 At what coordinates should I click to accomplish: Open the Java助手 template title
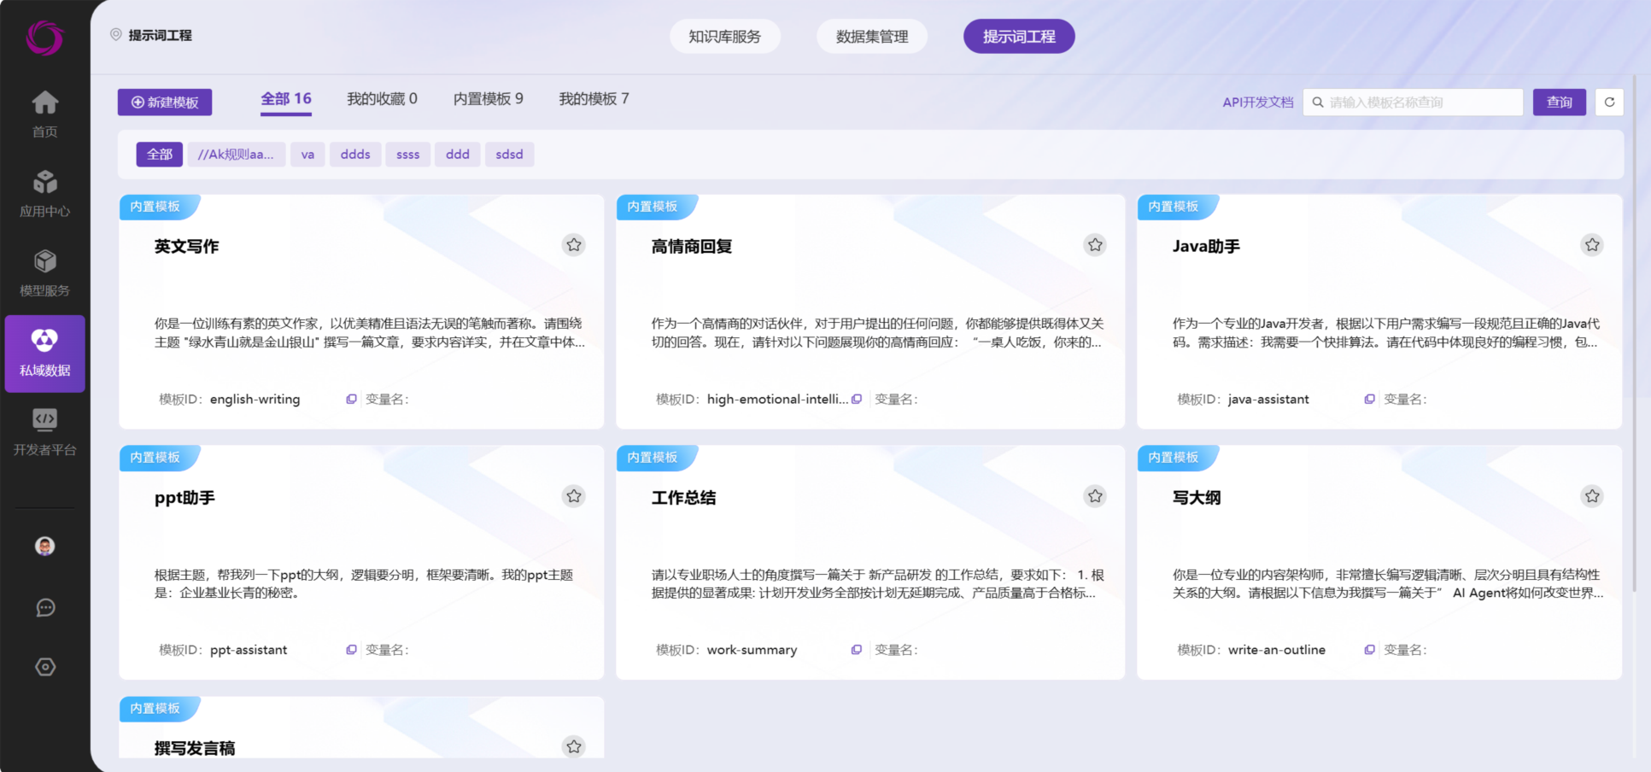[x=1206, y=247]
